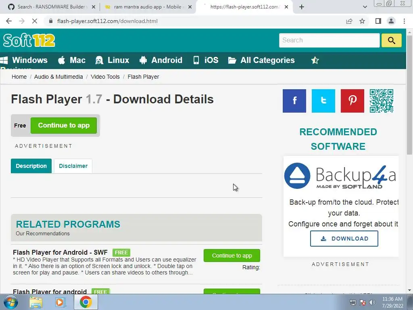The width and height of the screenshot is (413, 310).
Task: Open Description tab
Action: pos(31,166)
